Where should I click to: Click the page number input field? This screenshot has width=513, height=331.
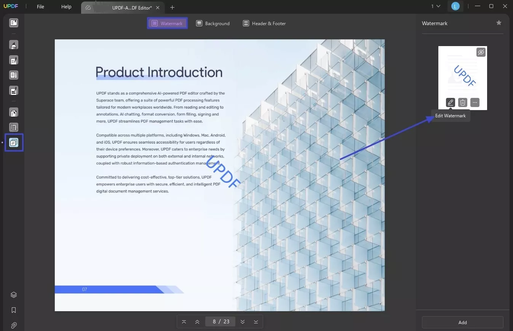(220, 321)
